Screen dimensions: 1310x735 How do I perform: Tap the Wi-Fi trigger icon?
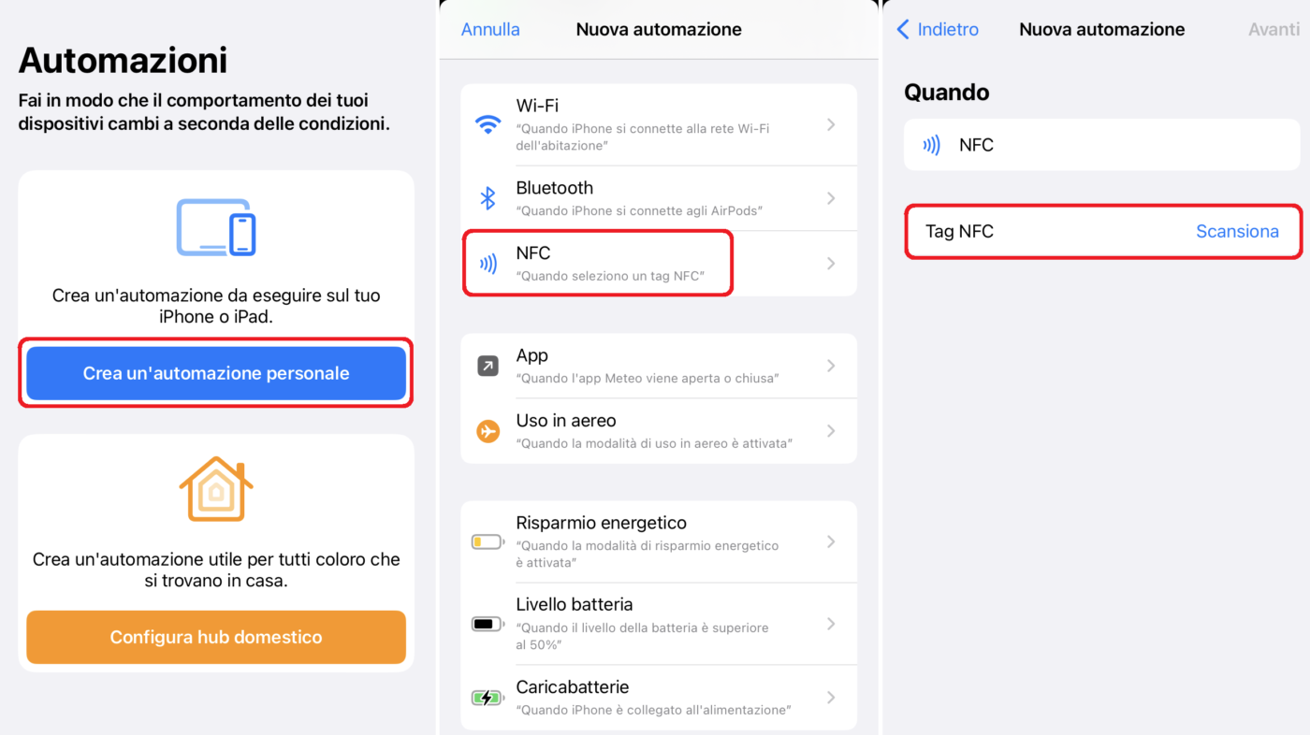pos(488,124)
